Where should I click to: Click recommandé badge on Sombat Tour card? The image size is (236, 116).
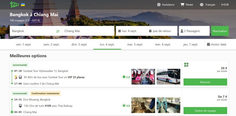tap(20, 65)
